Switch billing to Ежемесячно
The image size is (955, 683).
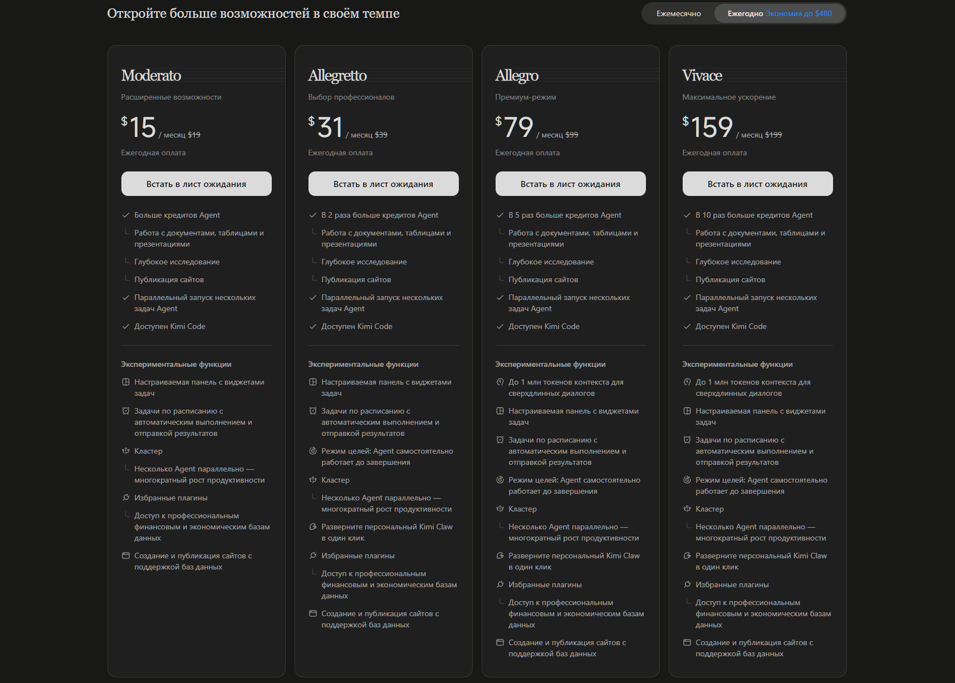coord(678,13)
